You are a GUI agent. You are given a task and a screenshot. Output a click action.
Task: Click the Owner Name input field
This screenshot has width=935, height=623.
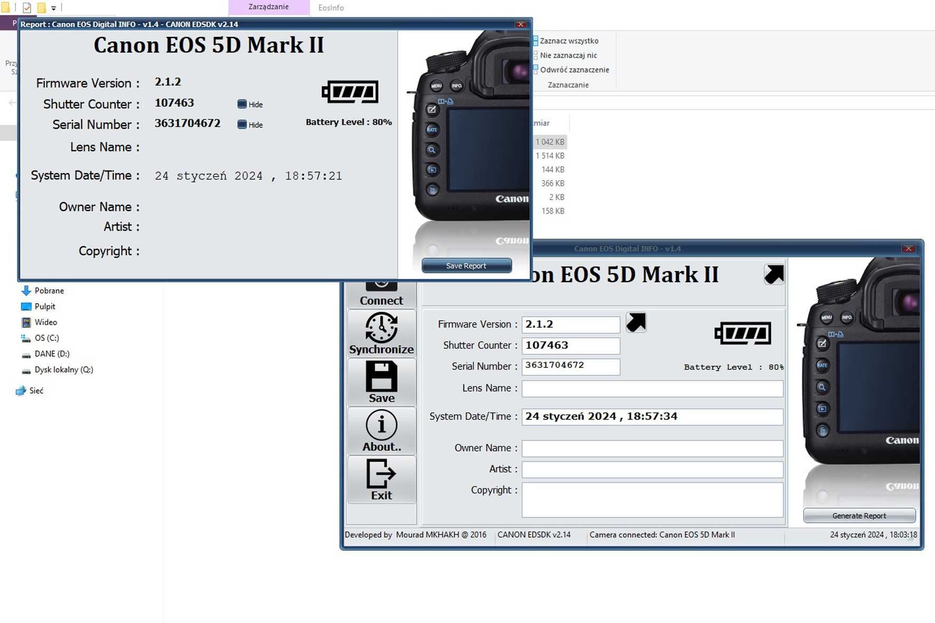pyautogui.click(x=653, y=448)
